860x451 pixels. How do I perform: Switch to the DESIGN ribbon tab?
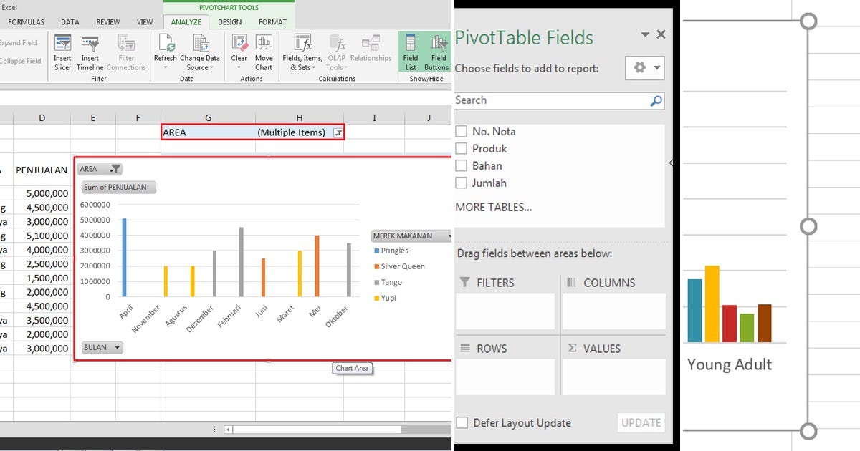[x=229, y=21]
